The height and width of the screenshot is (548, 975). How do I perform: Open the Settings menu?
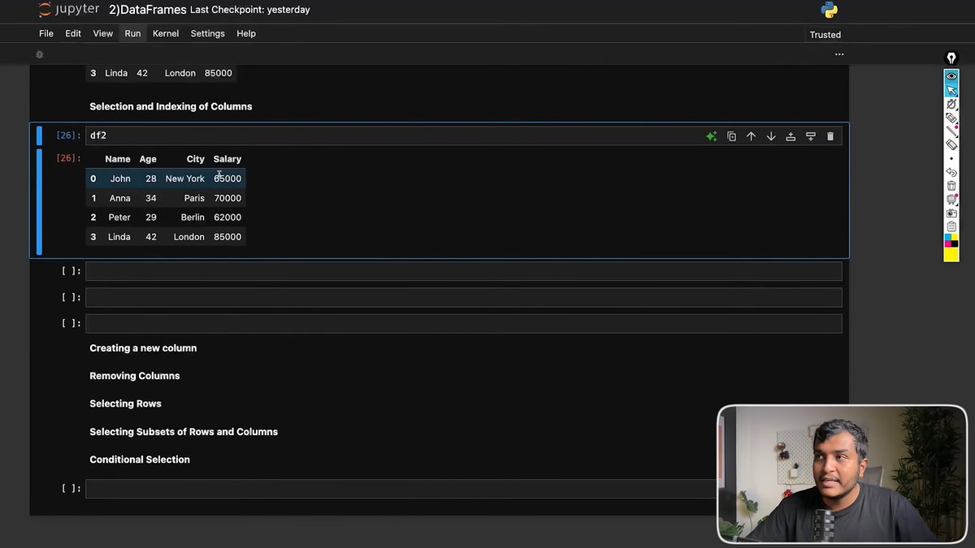[207, 33]
